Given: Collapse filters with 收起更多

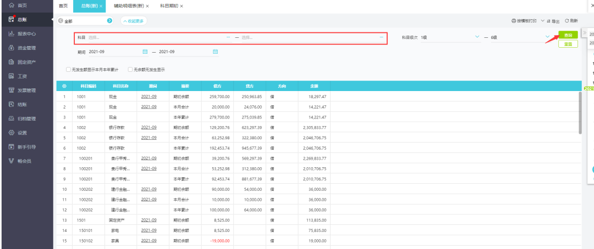Looking at the screenshot, I should [x=134, y=21].
